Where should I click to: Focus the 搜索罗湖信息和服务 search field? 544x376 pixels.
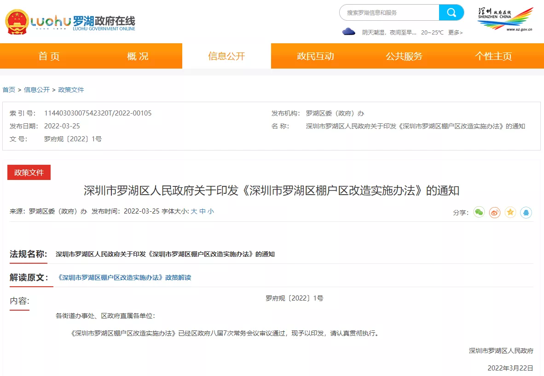coord(389,12)
